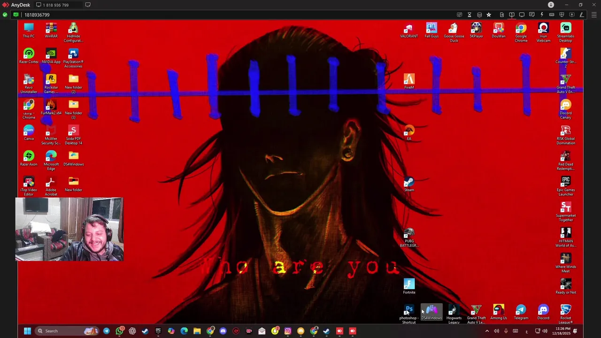Select the DS4Windows folder icon near Edge
This screenshot has height=338, width=601.
click(x=73, y=159)
